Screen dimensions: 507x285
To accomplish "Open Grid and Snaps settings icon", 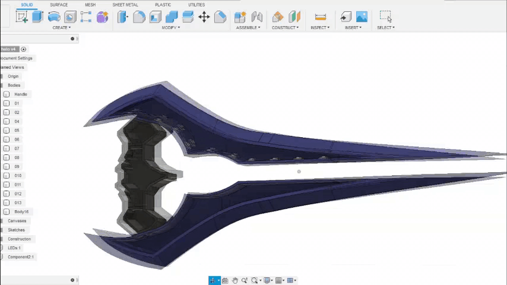I will pyautogui.click(x=278, y=280).
